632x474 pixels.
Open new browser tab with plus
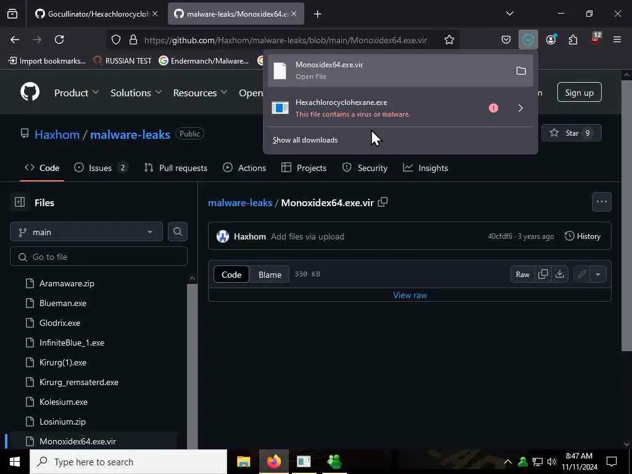[x=318, y=14]
